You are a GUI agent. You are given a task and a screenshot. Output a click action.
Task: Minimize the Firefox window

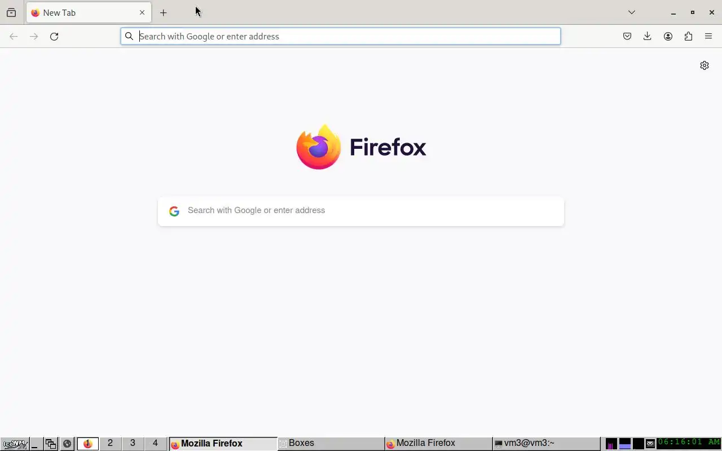[x=673, y=12]
